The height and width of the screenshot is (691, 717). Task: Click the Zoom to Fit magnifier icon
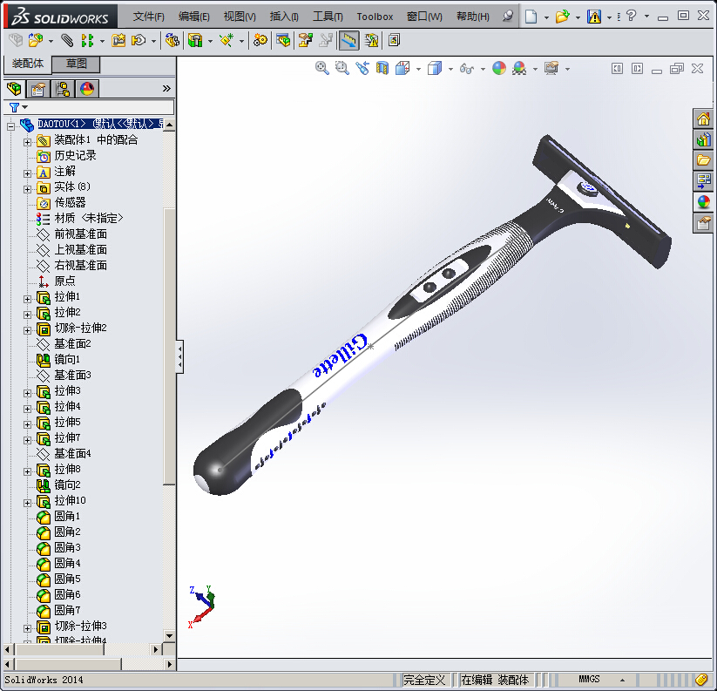click(x=322, y=69)
